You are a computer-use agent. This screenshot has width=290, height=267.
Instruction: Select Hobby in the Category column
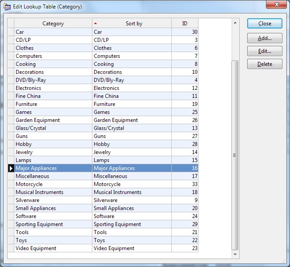click(x=53, y=144)
